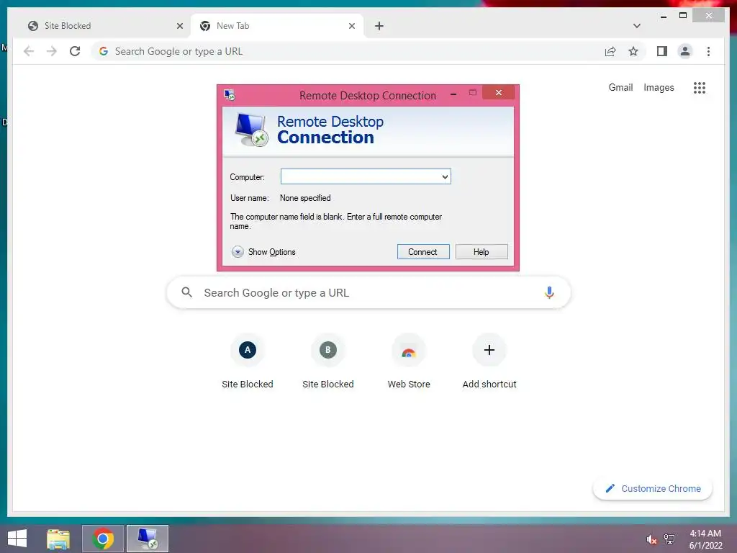Click the Chrome taskbar icon

point(103,539)
